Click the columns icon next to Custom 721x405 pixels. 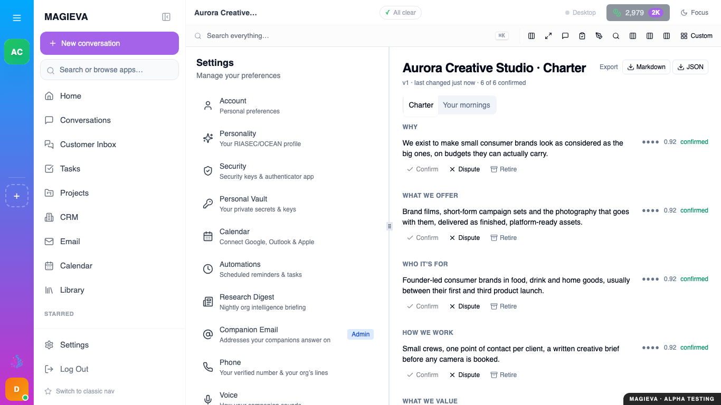[x=667, y=36]
